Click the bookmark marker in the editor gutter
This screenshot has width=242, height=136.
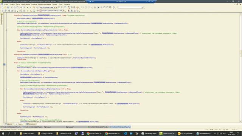click(4, 65)
